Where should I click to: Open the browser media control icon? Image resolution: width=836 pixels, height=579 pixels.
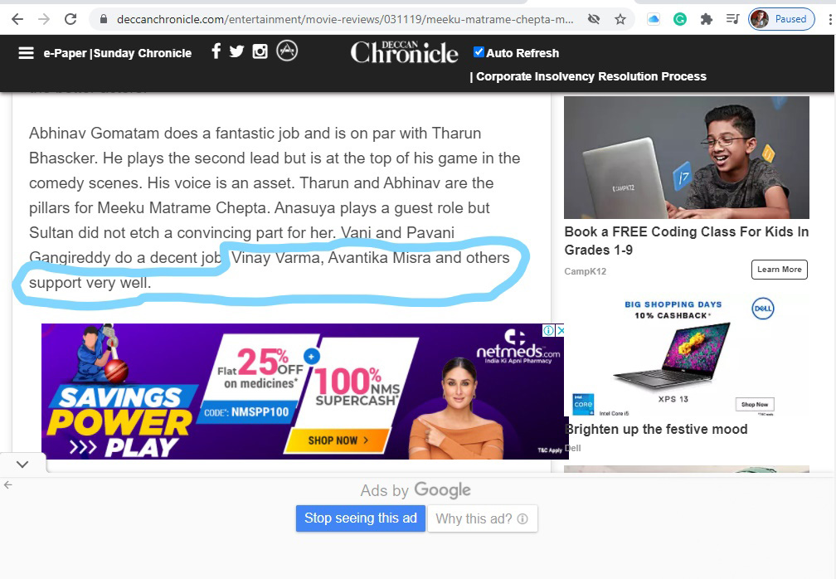732,19
